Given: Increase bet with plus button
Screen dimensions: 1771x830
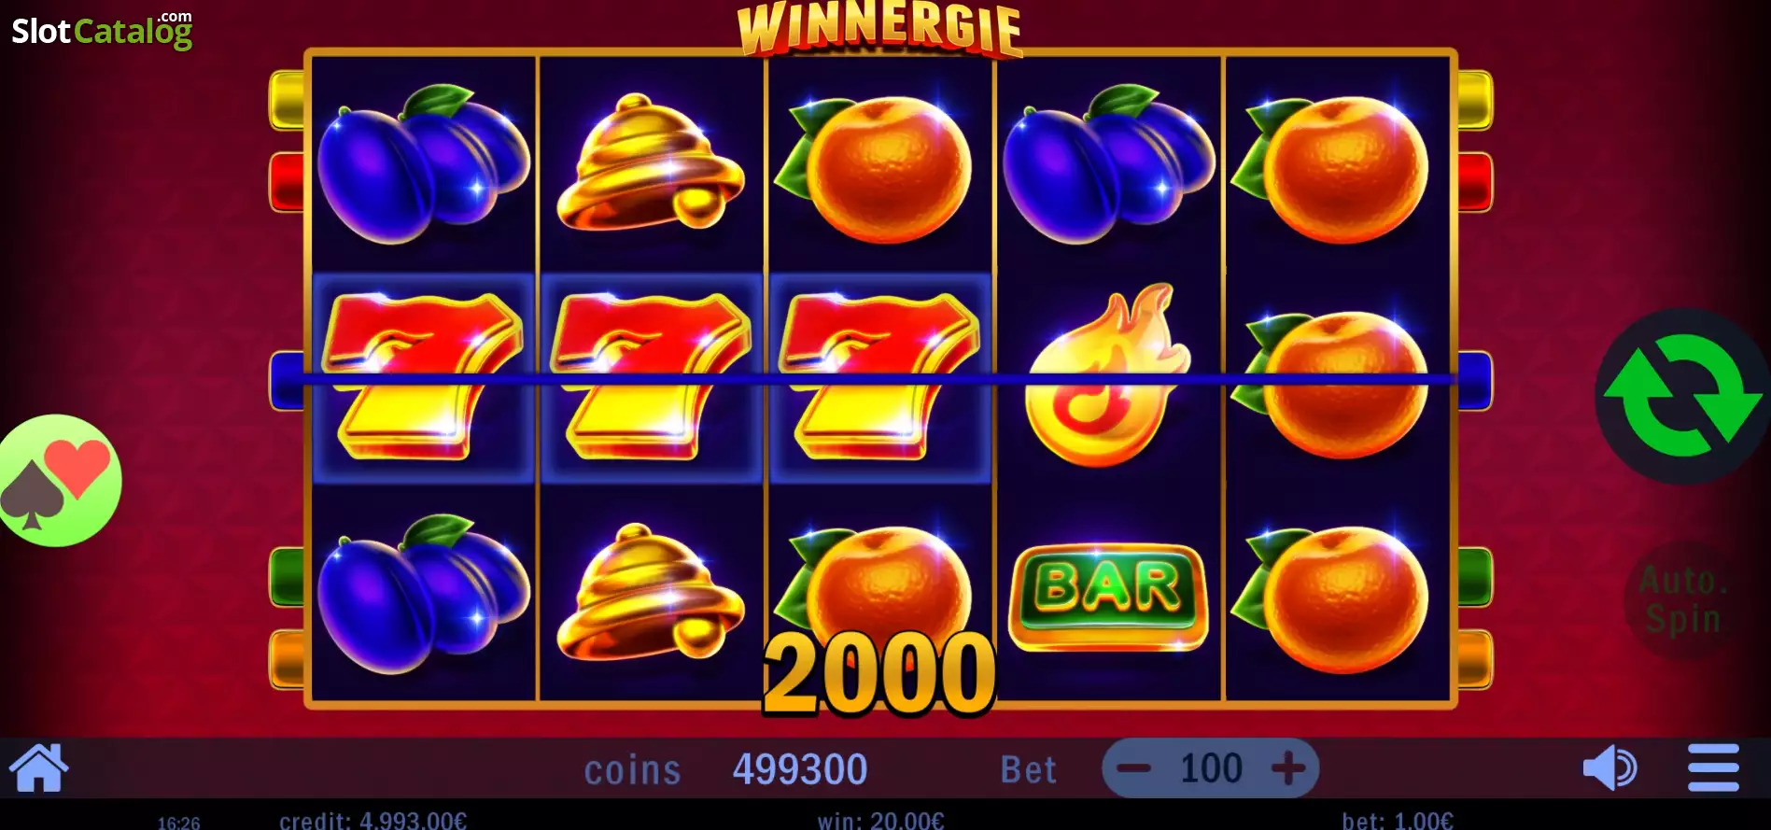Looking at the screenshot, I should click(1288, 769).
